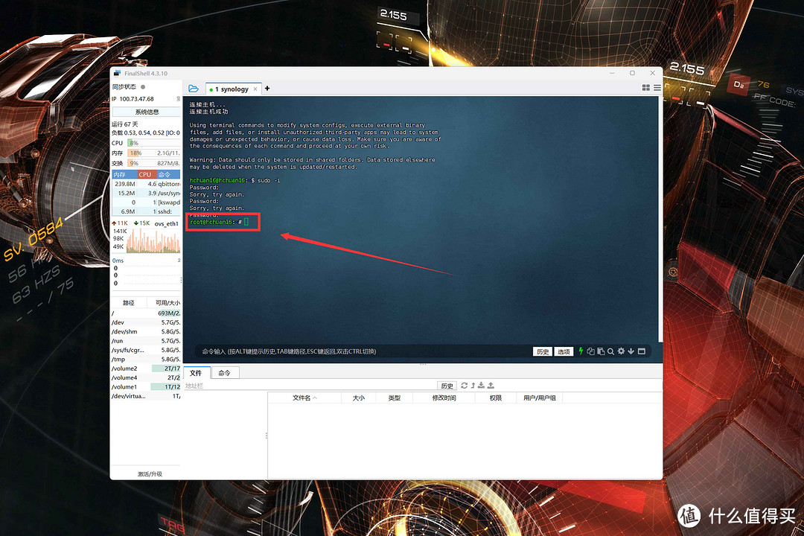Image resolution: width=804 pixels, height=536 pixels.
Task: Open the 历史 command history dropdown
Action: (x=543, y=351)
